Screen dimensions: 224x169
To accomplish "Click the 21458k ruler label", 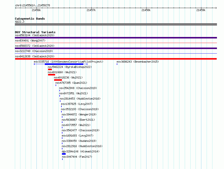I will [x=146, y=10].
